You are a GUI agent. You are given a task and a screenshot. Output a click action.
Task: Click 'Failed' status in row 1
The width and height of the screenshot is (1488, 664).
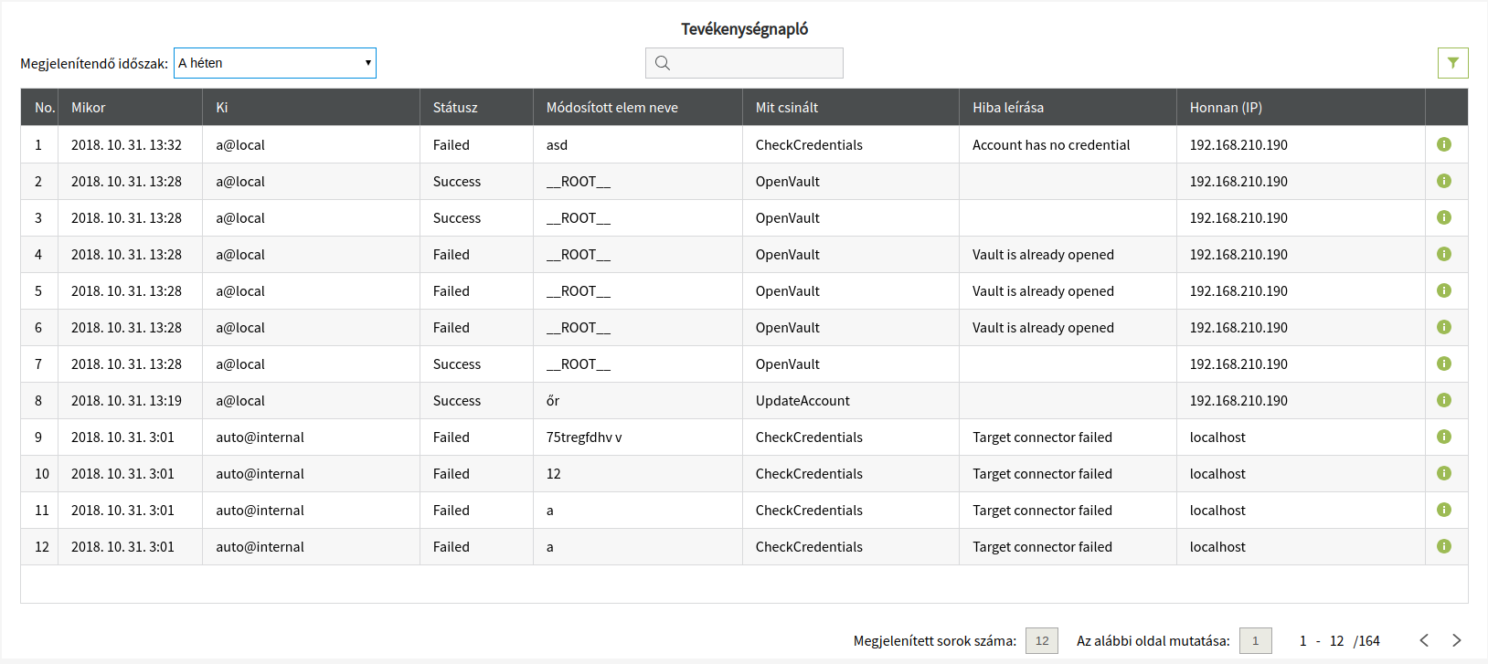tap(452, 145)
